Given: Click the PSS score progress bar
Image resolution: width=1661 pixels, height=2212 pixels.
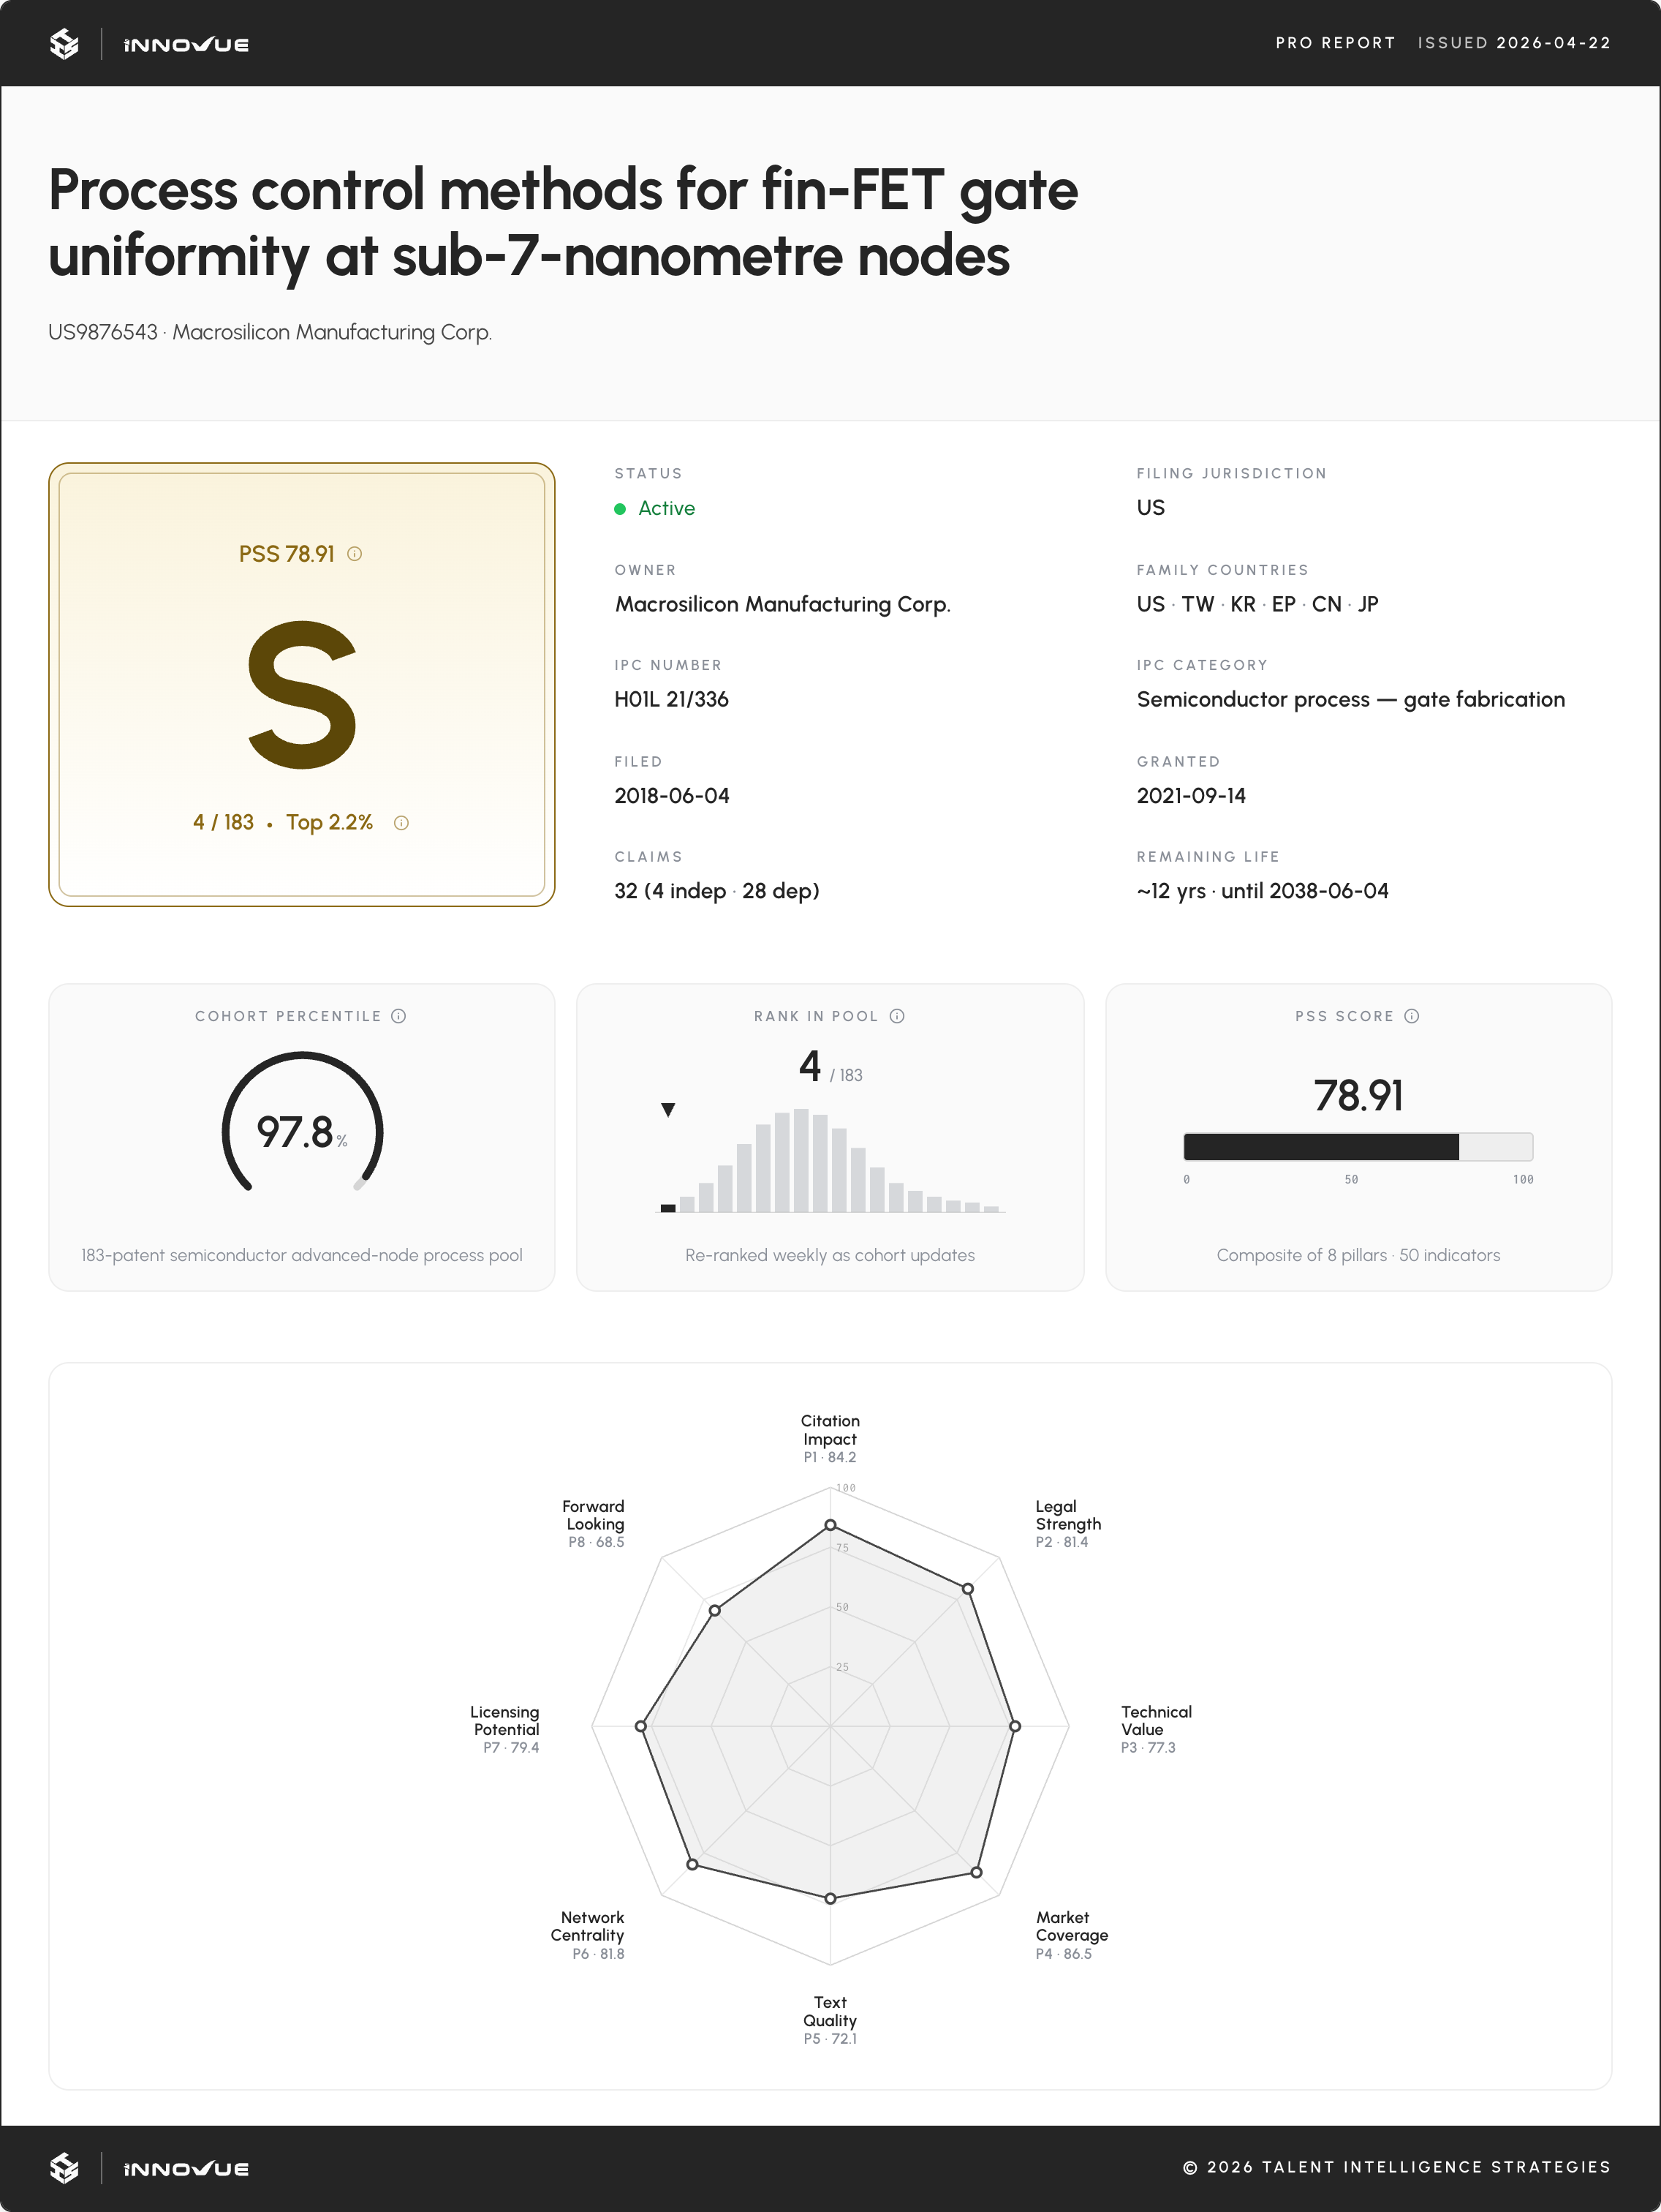Looking at the screenshot, I should pos(1358,1147).
